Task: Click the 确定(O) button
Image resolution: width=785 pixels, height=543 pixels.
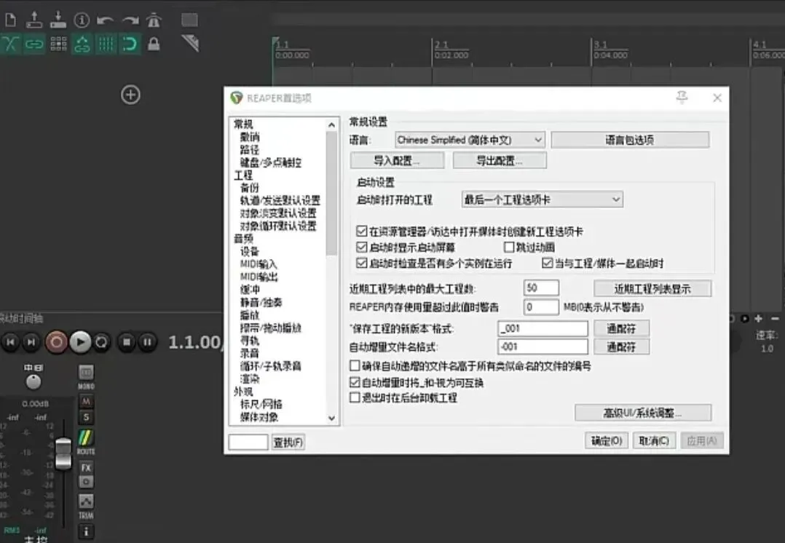Action: point(607,441)
